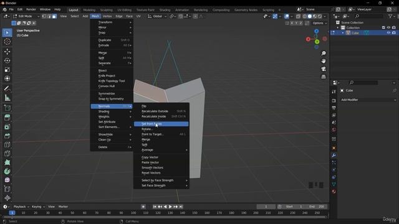Select the Add Cube tool
This screenshot has height=224, width=399.
pyautogui.click(x=7, y=108)
